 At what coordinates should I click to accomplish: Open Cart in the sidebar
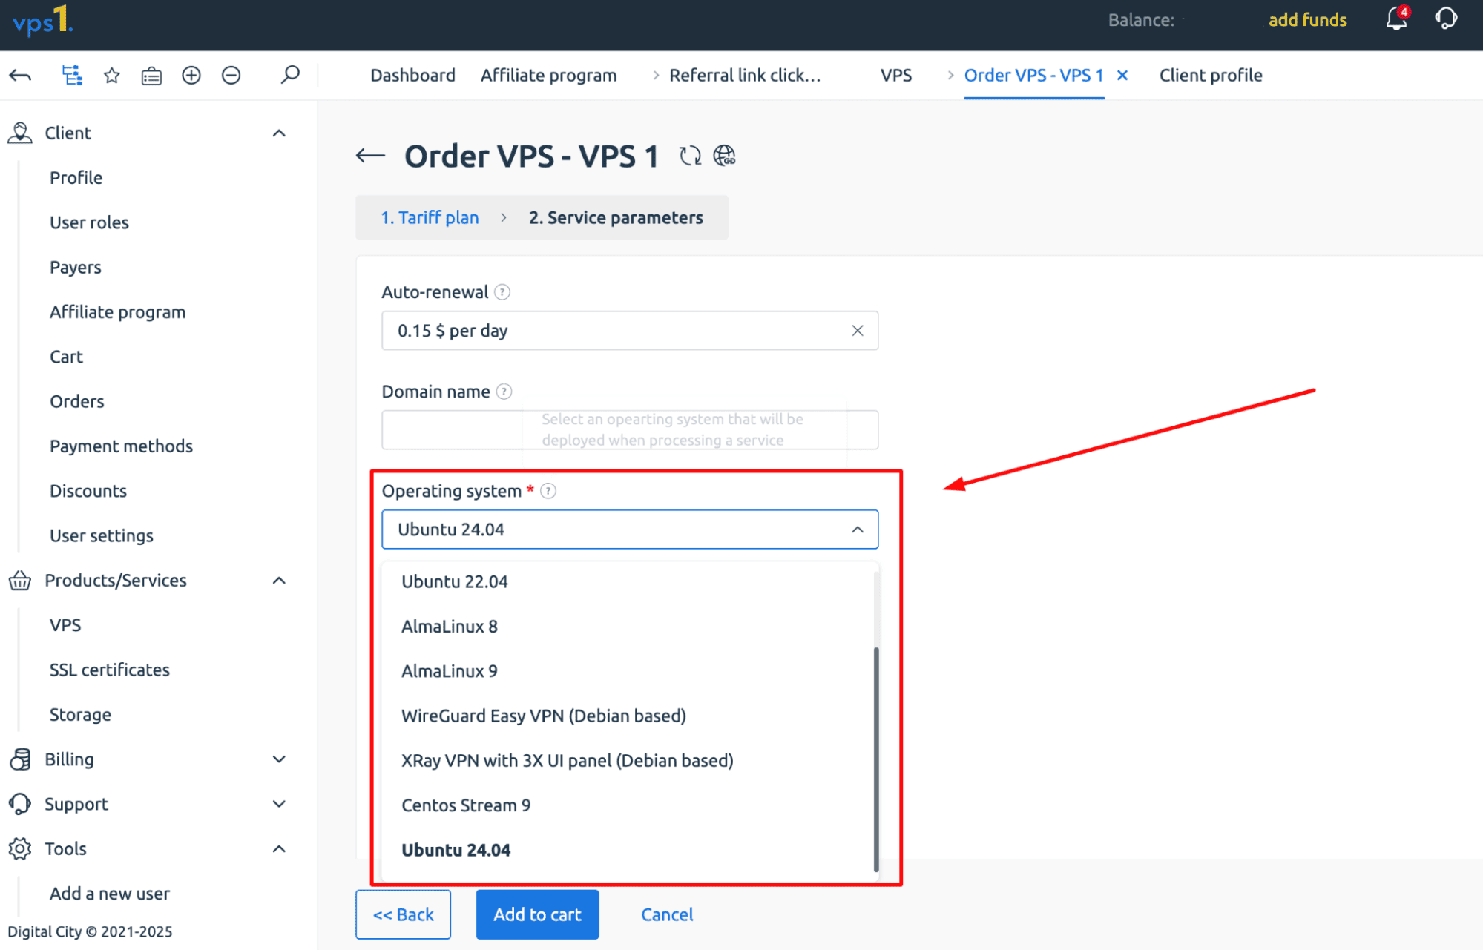[66, 357]
